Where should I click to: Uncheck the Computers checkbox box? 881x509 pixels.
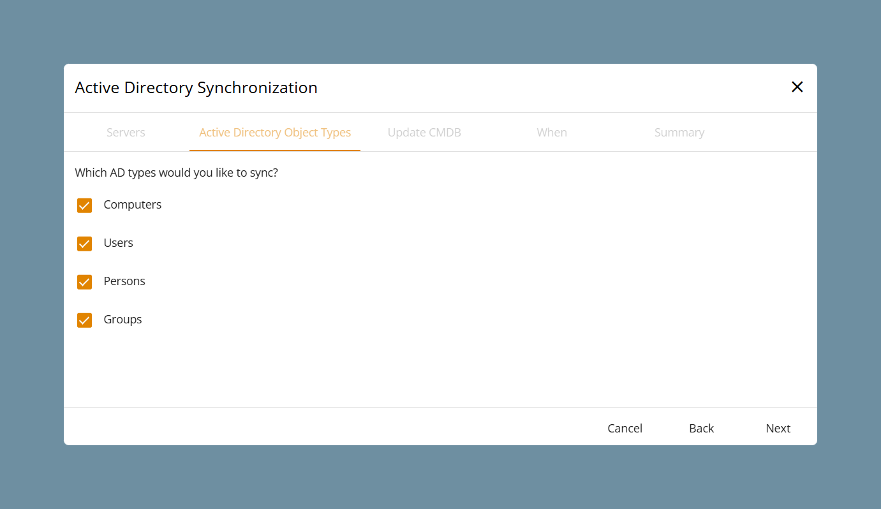84,205
